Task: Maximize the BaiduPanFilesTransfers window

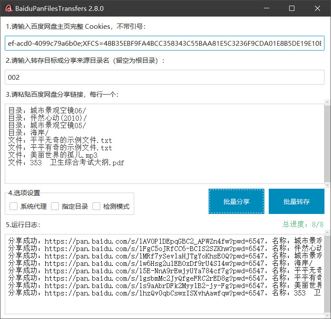Action: coord(292,8)
